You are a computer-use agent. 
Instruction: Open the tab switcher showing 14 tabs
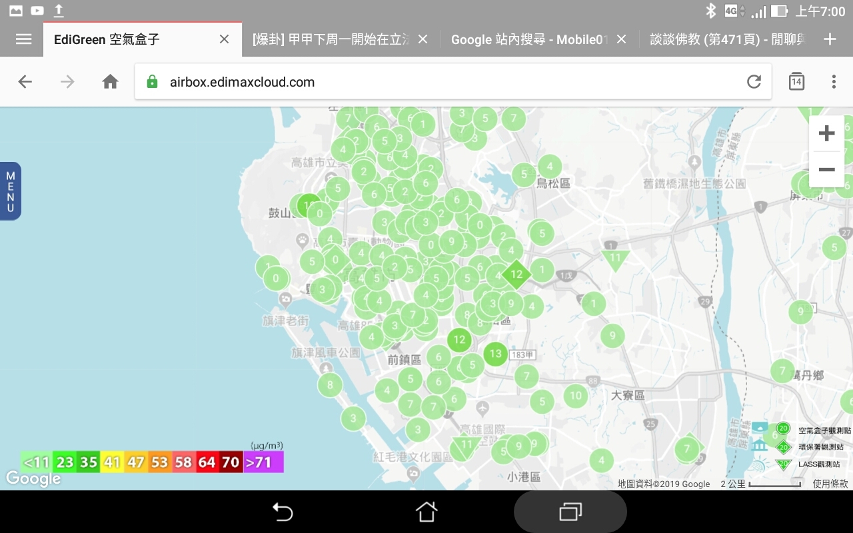(796, 82)
